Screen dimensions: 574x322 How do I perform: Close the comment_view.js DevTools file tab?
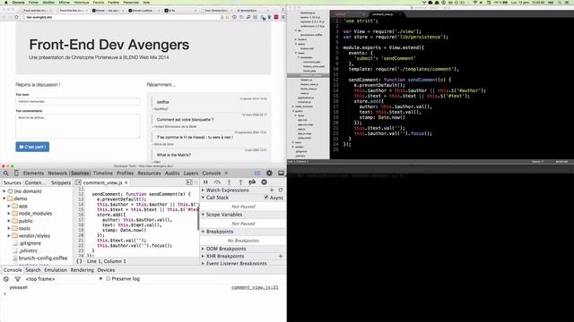(126, 182)
